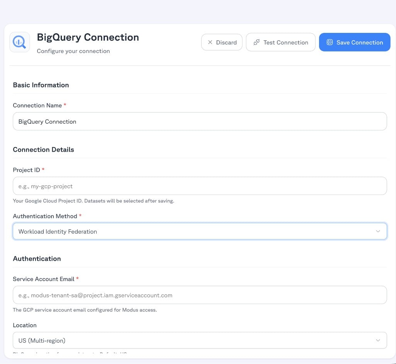This screenshot has height=364, width=396.
Task: Focus the Connection Name field
Action: 200,121
